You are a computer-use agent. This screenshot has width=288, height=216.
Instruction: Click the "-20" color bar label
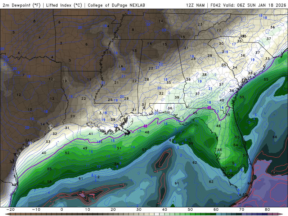point(10,210)
